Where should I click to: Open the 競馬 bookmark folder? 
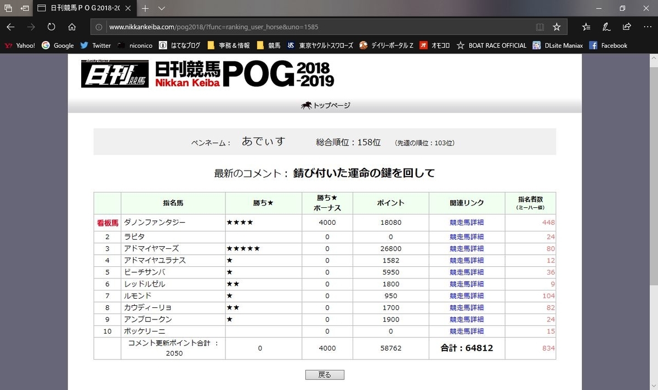click(268, 45)
